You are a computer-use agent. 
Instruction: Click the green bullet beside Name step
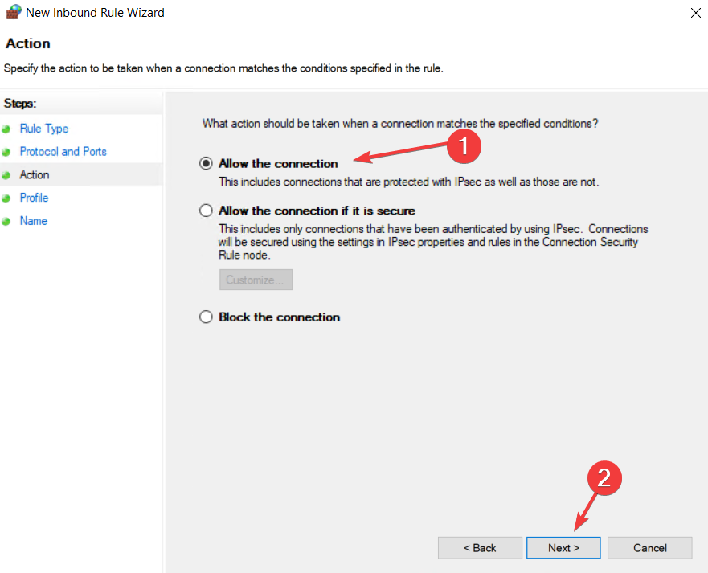7,222
